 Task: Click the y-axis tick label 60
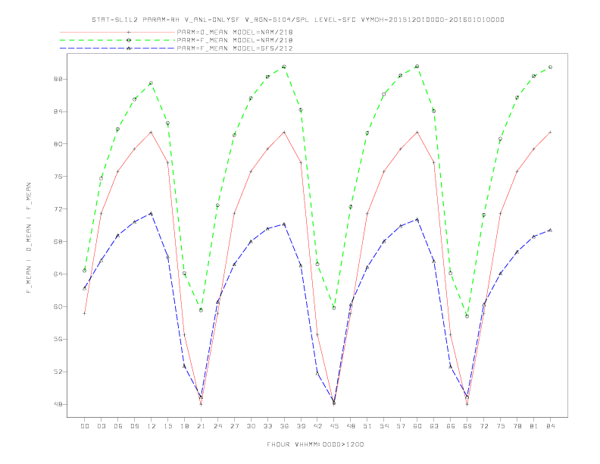[60, 306]
